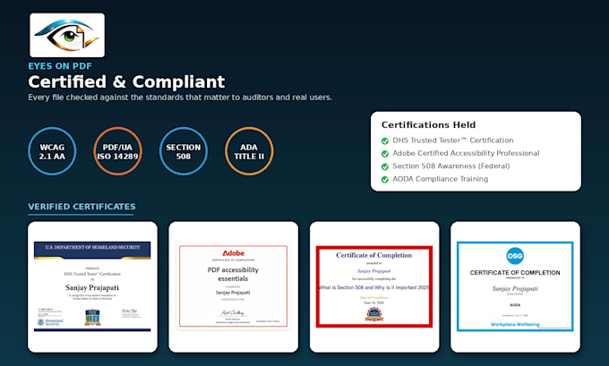Click green check beside AODA Compliance Training
The width and height of the screenshot is (609, 366).
click(x=385, y=179)
